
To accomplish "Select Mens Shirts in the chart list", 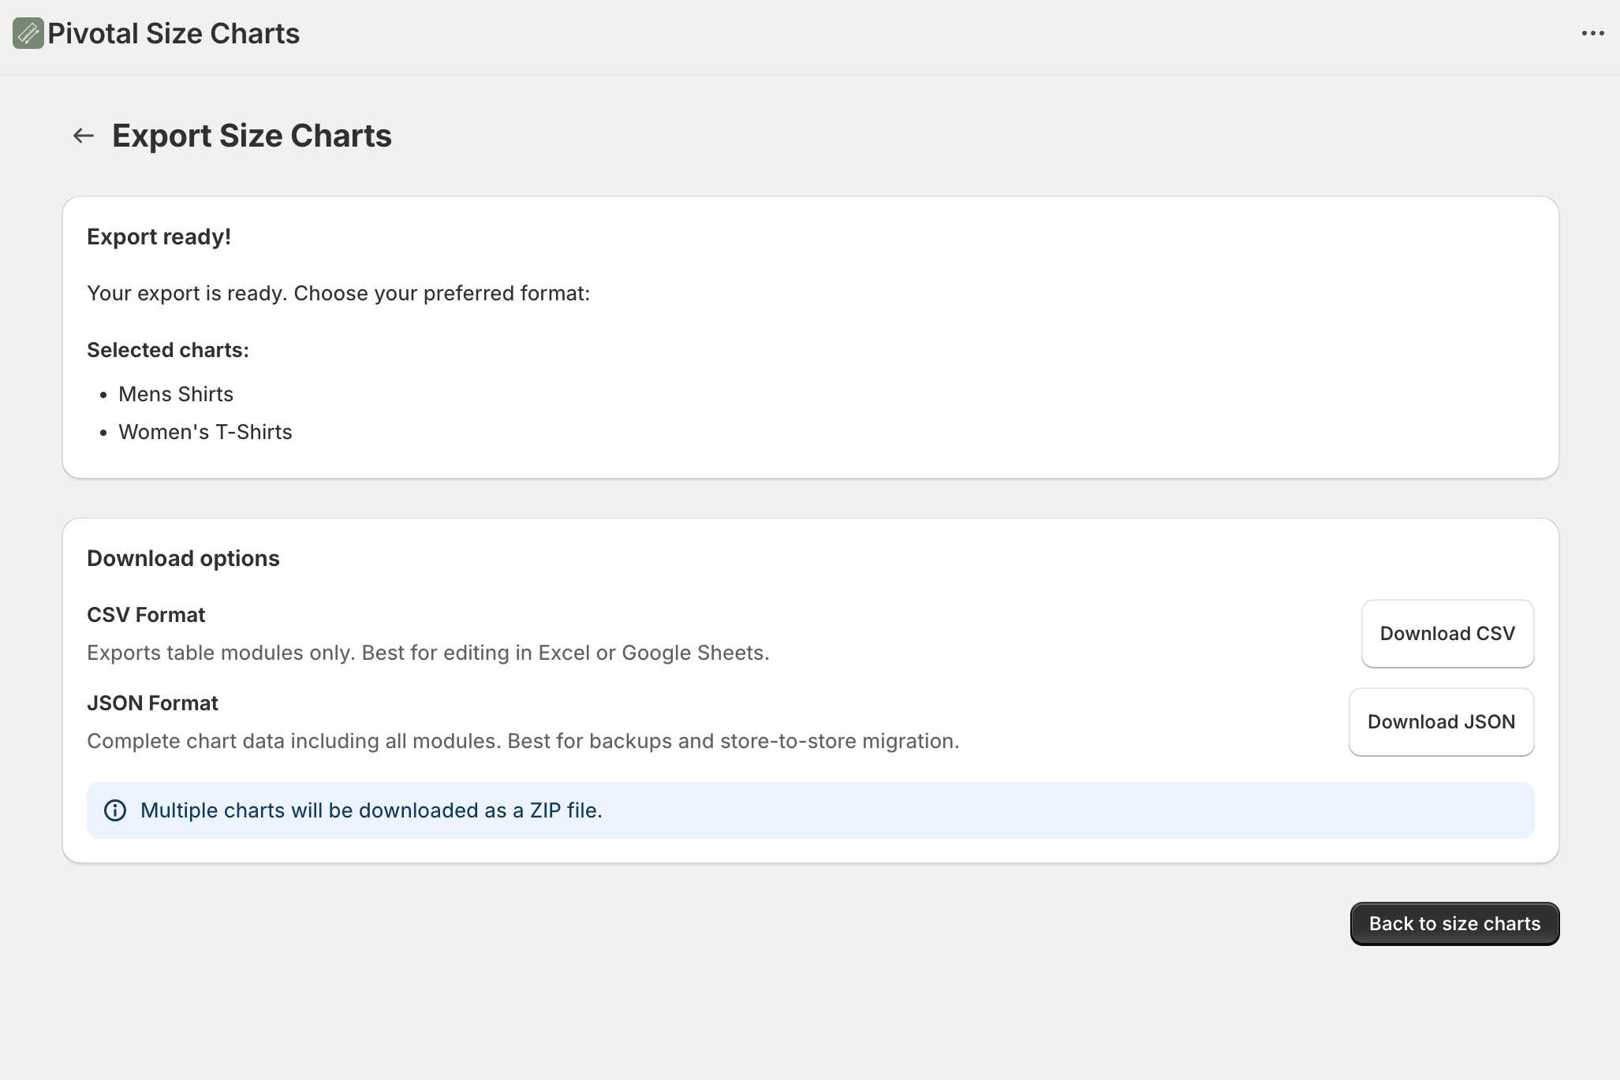I will tap(176, 393).
